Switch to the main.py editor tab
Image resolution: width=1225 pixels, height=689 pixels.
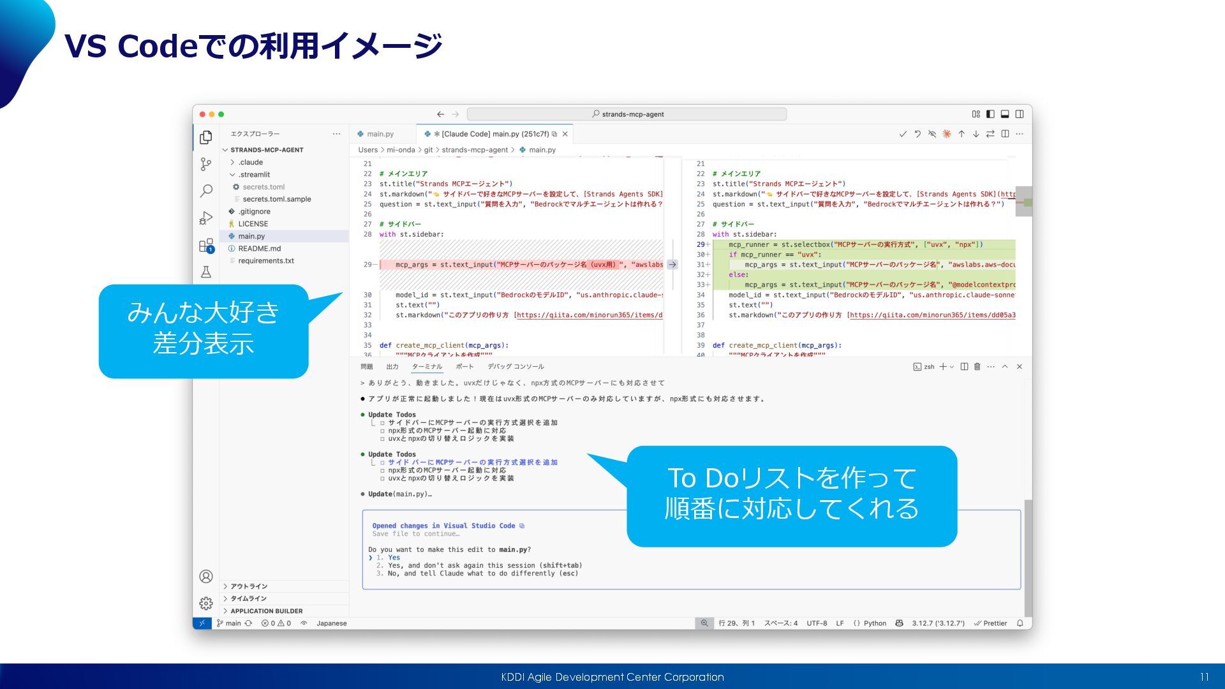(x=380, y=134)
